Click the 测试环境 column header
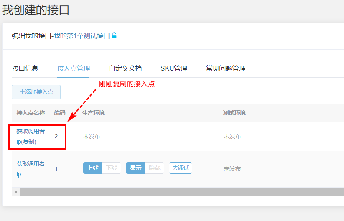This screenshot has width=344, height=221. coord(234,113)
